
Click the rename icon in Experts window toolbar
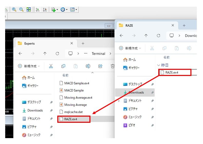(88, 66)
